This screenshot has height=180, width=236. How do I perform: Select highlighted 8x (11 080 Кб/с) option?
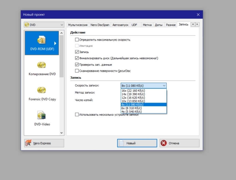pos(144,105)
